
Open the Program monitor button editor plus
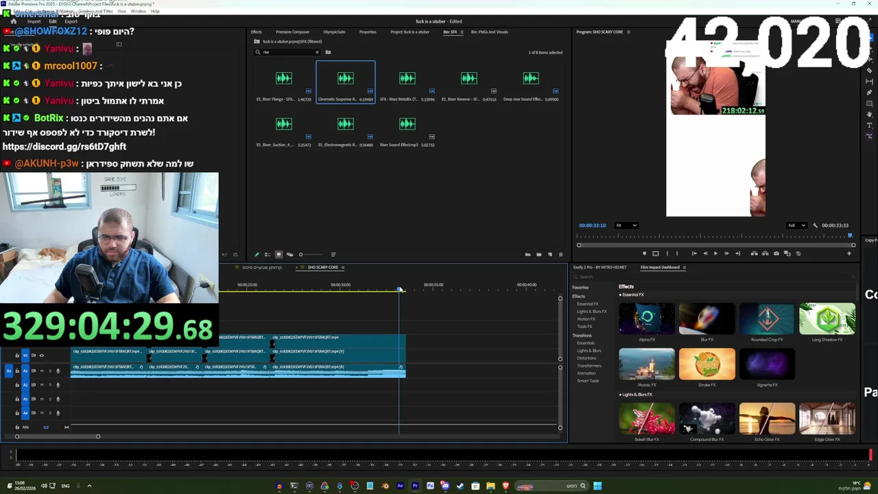point(849,253)
